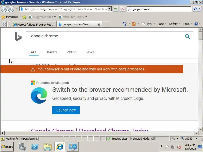Screen dimensions: 203x152
Task: Open the Safety menu
Action: pos(175,24)
